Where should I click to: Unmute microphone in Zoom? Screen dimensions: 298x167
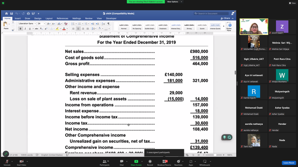pos(7,163)
